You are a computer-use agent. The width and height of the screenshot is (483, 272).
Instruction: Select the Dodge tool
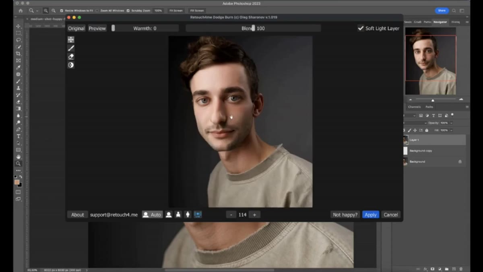coord(18,122)
